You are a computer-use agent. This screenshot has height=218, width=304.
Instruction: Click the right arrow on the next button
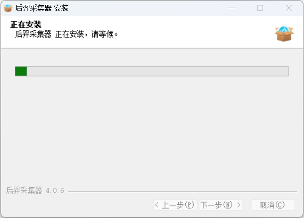point(239,205)
